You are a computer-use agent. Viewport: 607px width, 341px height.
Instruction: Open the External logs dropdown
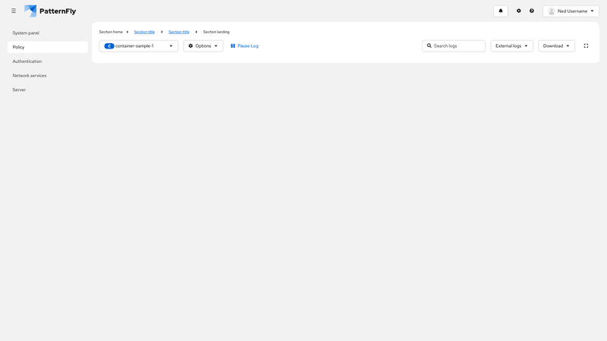click(x=511, y=46)
